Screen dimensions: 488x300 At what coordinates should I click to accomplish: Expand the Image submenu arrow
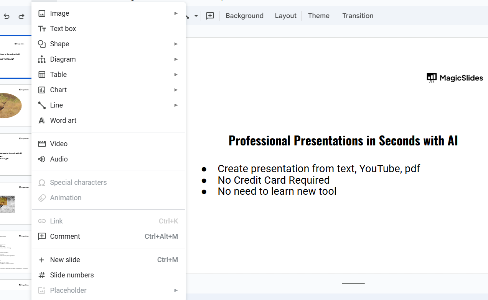[176, 13]
